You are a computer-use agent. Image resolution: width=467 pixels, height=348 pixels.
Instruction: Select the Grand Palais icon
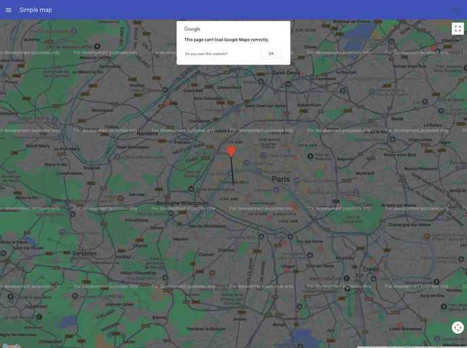(246, 163)
